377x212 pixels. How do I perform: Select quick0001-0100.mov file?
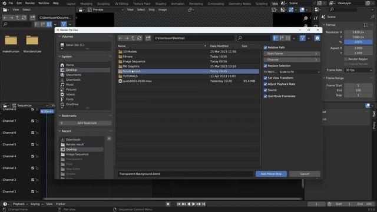(188, 81)
